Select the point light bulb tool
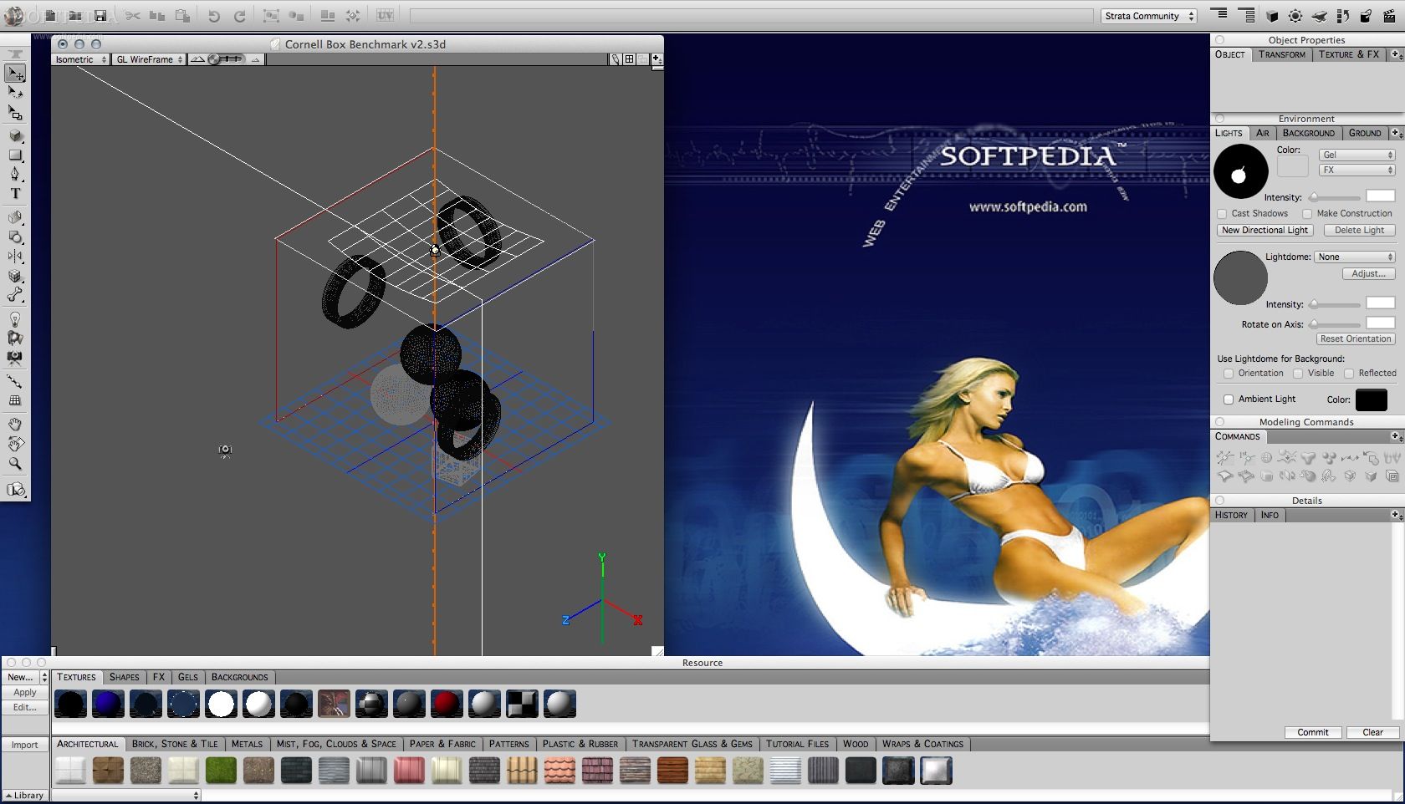 pos(15,319)
